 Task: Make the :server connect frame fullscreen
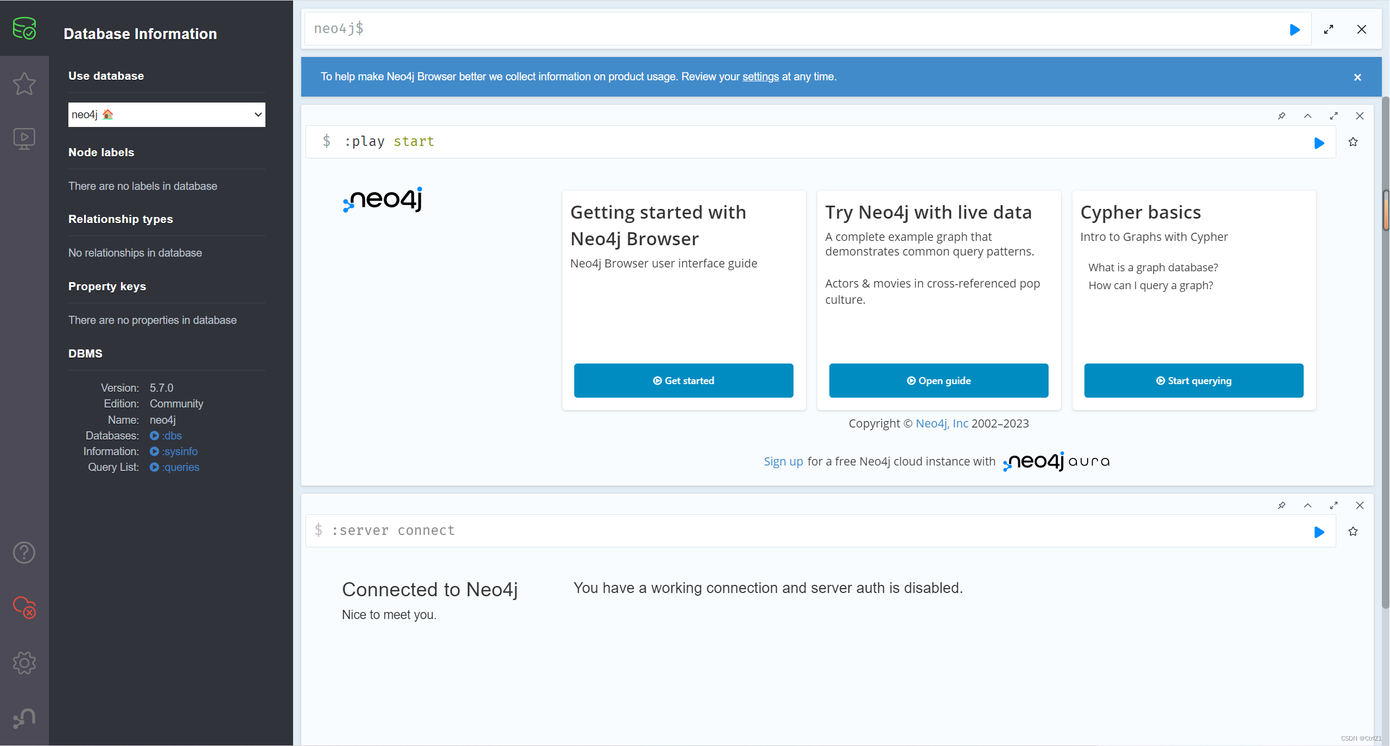1334,505
